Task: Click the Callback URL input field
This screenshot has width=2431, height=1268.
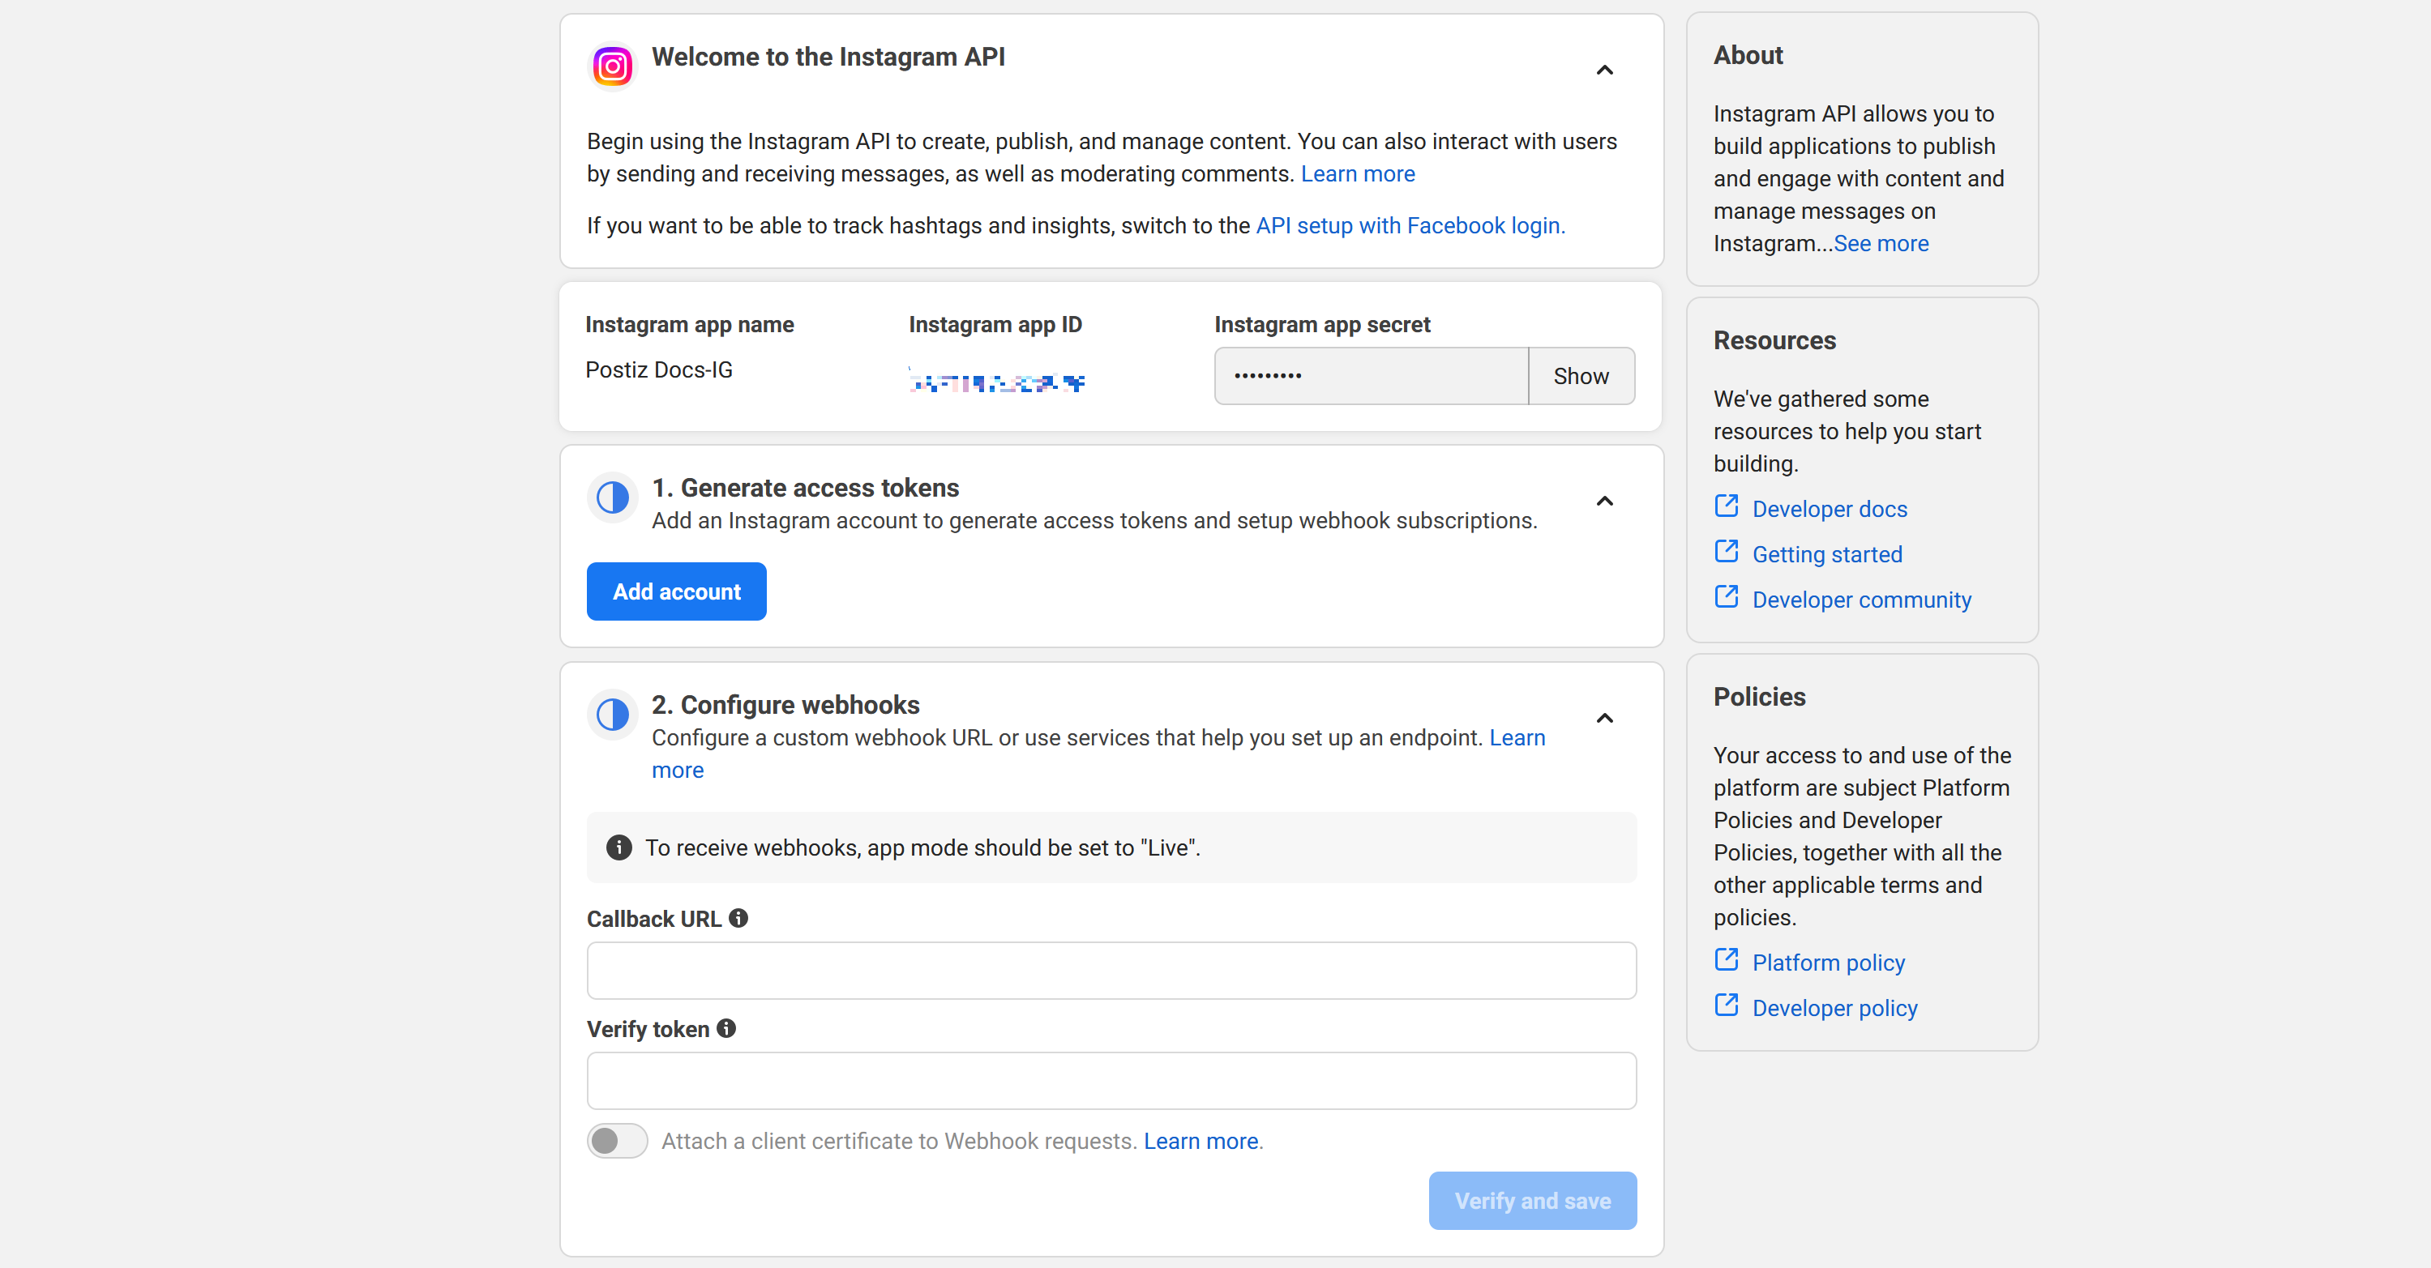Action: 1111,970
